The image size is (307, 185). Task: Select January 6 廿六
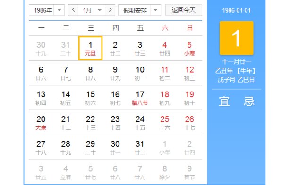pos(41,73)
